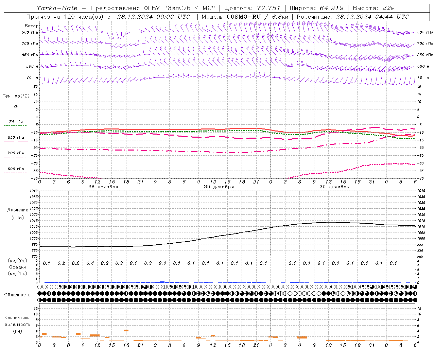Image resolution: width=435 pixels, height=348 pixels.
Task: Select the Давление pressure panel label
Action: tap(18, 210)
